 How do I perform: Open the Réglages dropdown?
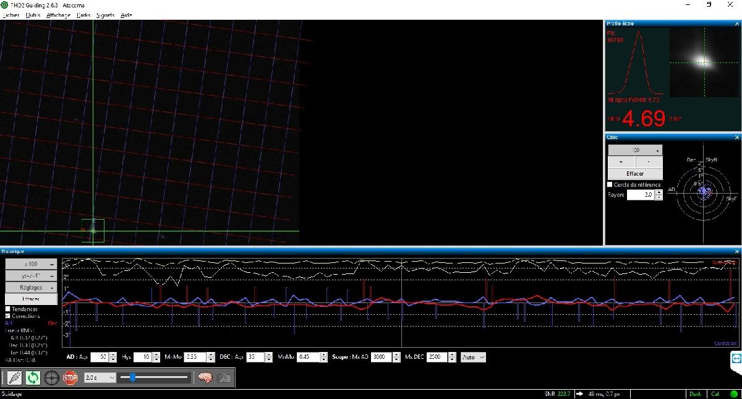click(31, 288)
